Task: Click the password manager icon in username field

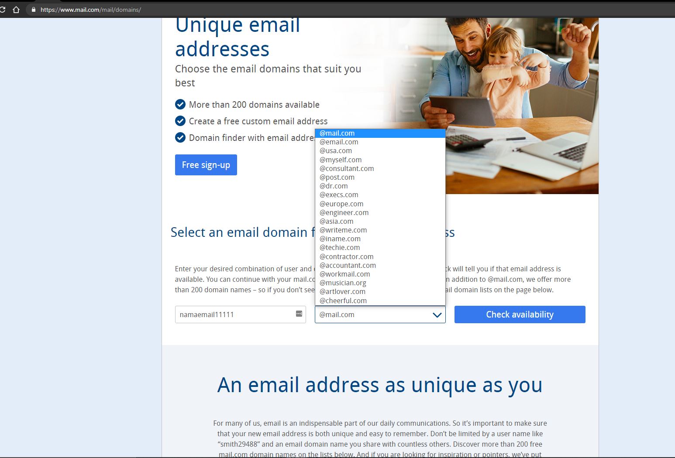Action: coord(299,314)
